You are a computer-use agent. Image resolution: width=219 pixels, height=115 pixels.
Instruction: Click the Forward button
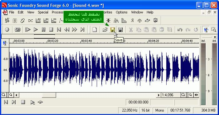[75, 29]
